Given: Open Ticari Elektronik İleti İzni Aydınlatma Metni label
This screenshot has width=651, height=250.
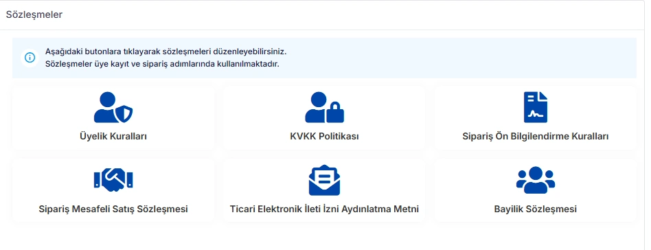Looking at the screenshot, I should pos(324,209).
